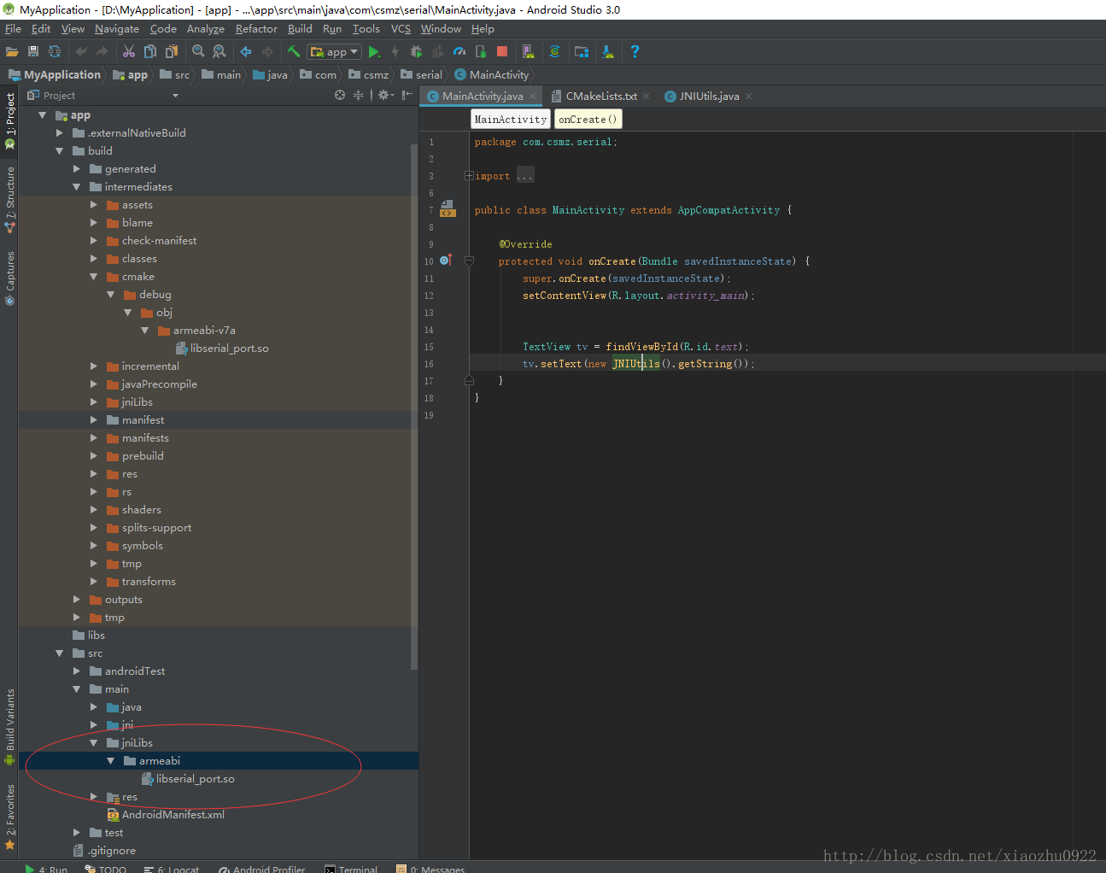Open the Android Profiler tool window

tap(261, 869)
